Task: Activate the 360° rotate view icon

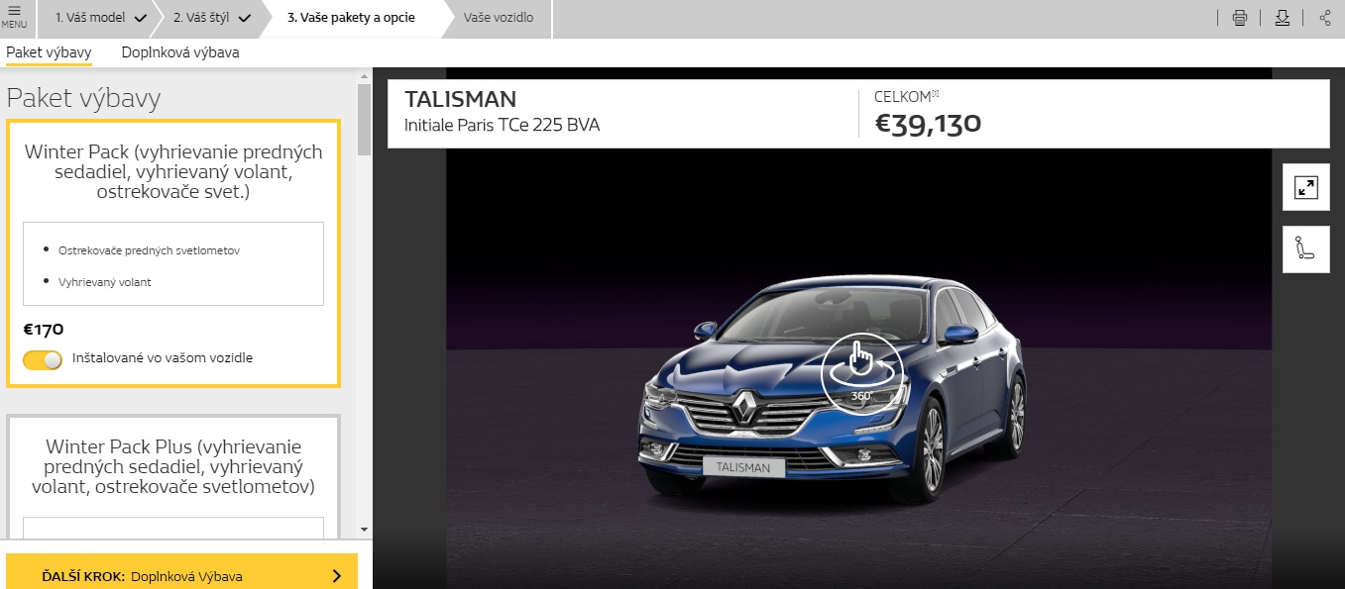Action: coord(861,372)
